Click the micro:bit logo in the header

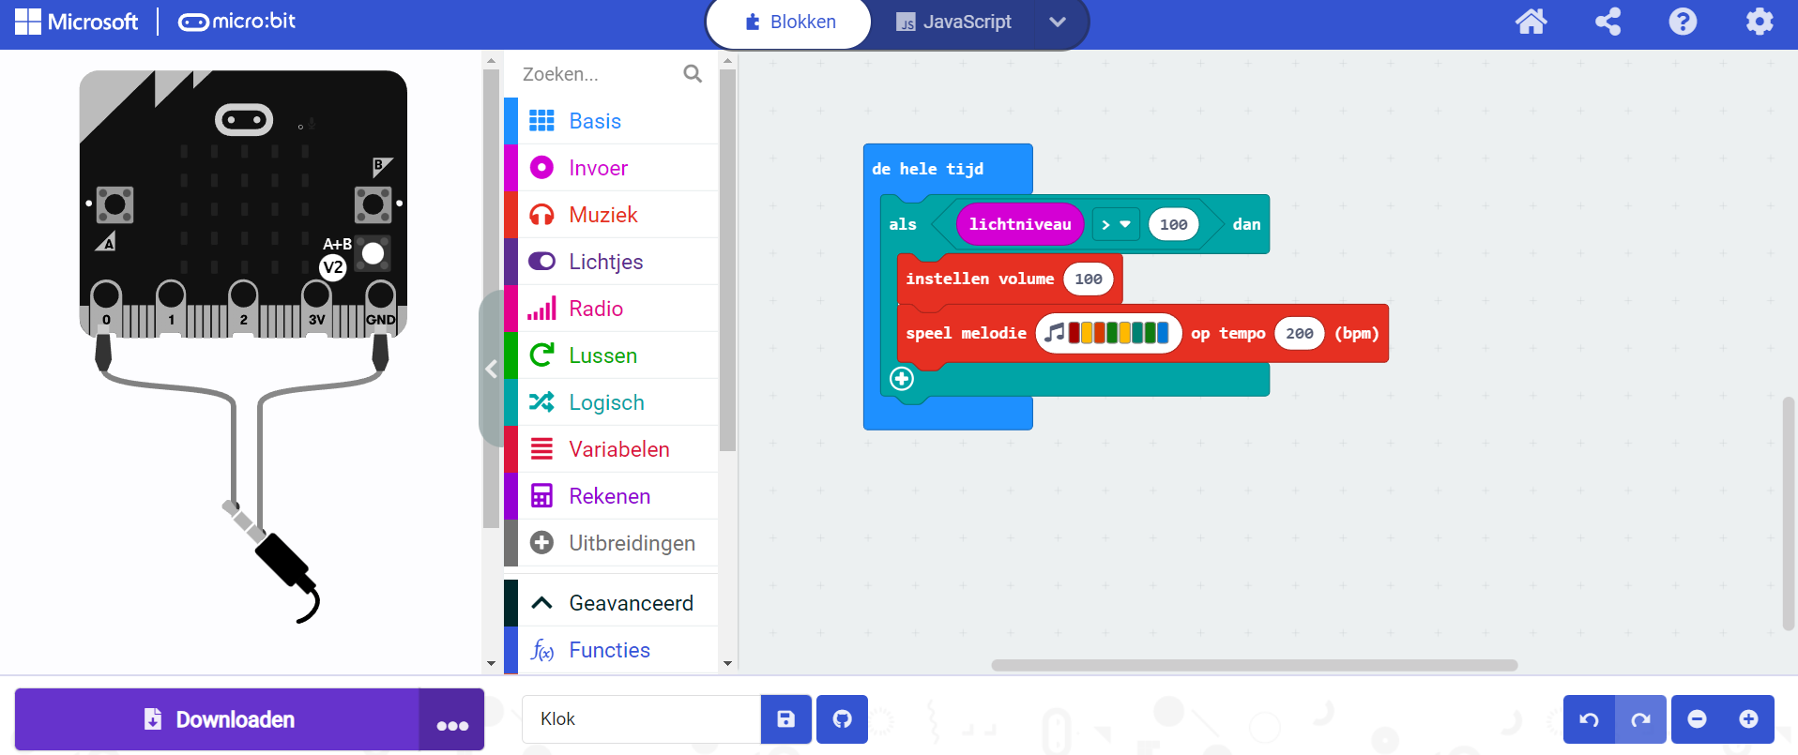pyautogui.click(x=236, y=22)
